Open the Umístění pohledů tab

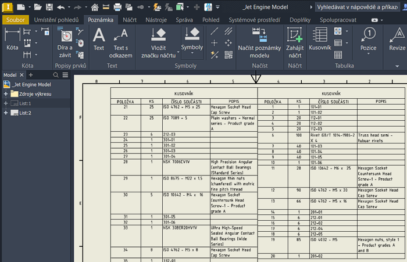[x=56, y=20]
